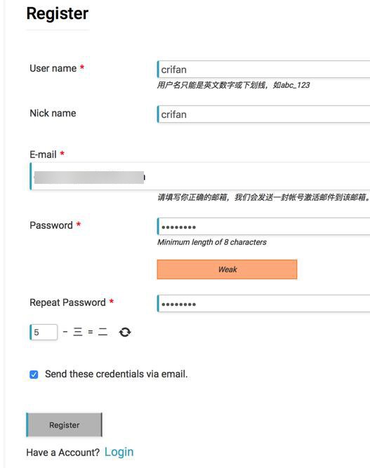The height and width of the screenshot is (468, 370).
Task: Focus the User name input field
Action: (263, 69)
